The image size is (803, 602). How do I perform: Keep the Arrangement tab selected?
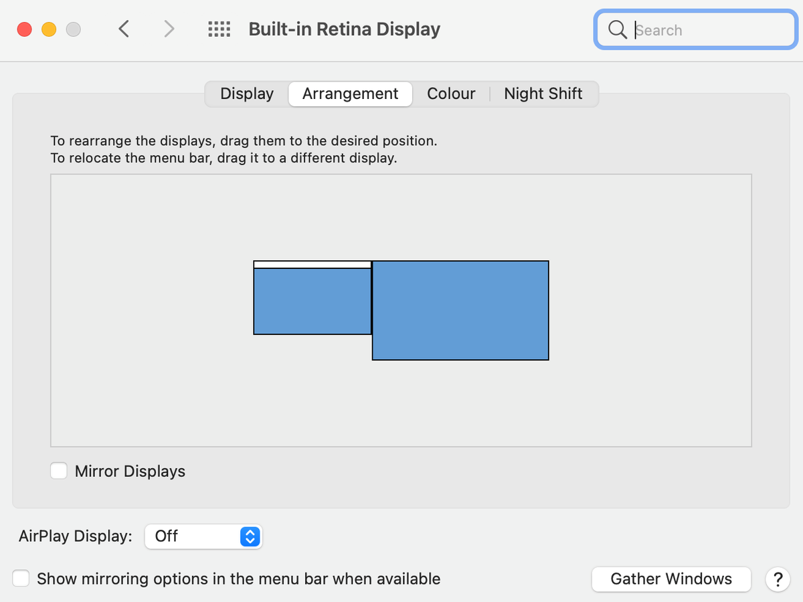pyautogui.click(x=350, y=94)
